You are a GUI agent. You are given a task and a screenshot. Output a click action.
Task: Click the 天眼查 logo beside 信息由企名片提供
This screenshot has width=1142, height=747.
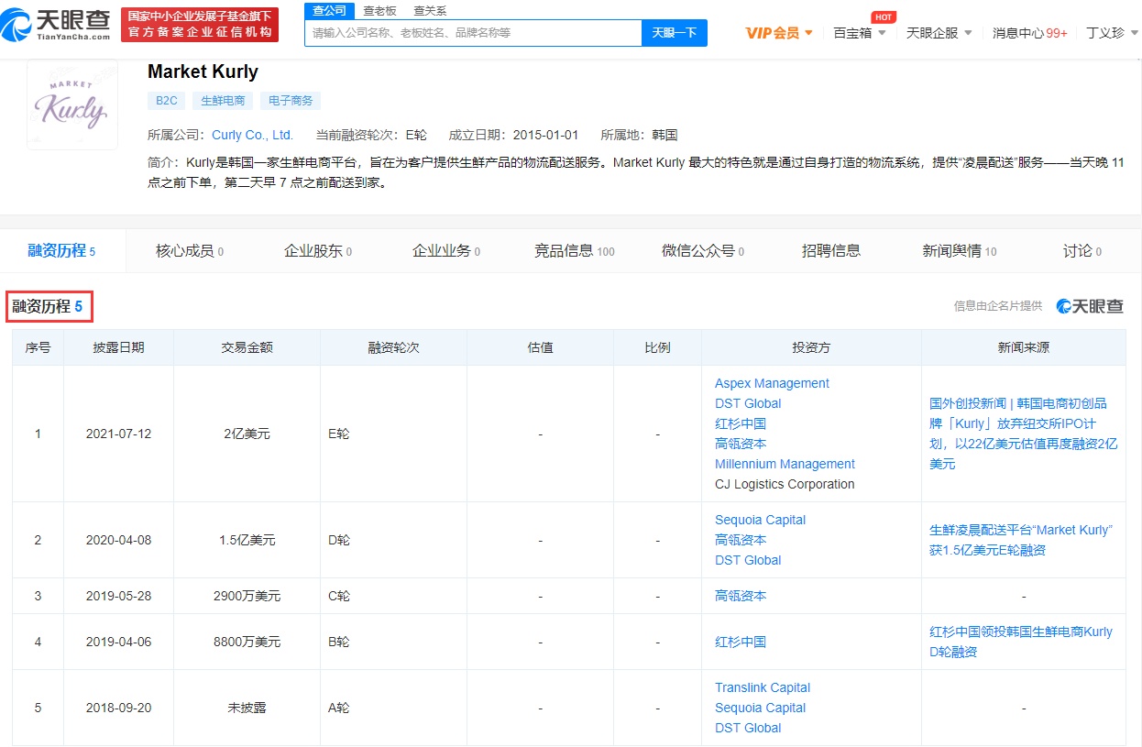(x=1090, y=306)
